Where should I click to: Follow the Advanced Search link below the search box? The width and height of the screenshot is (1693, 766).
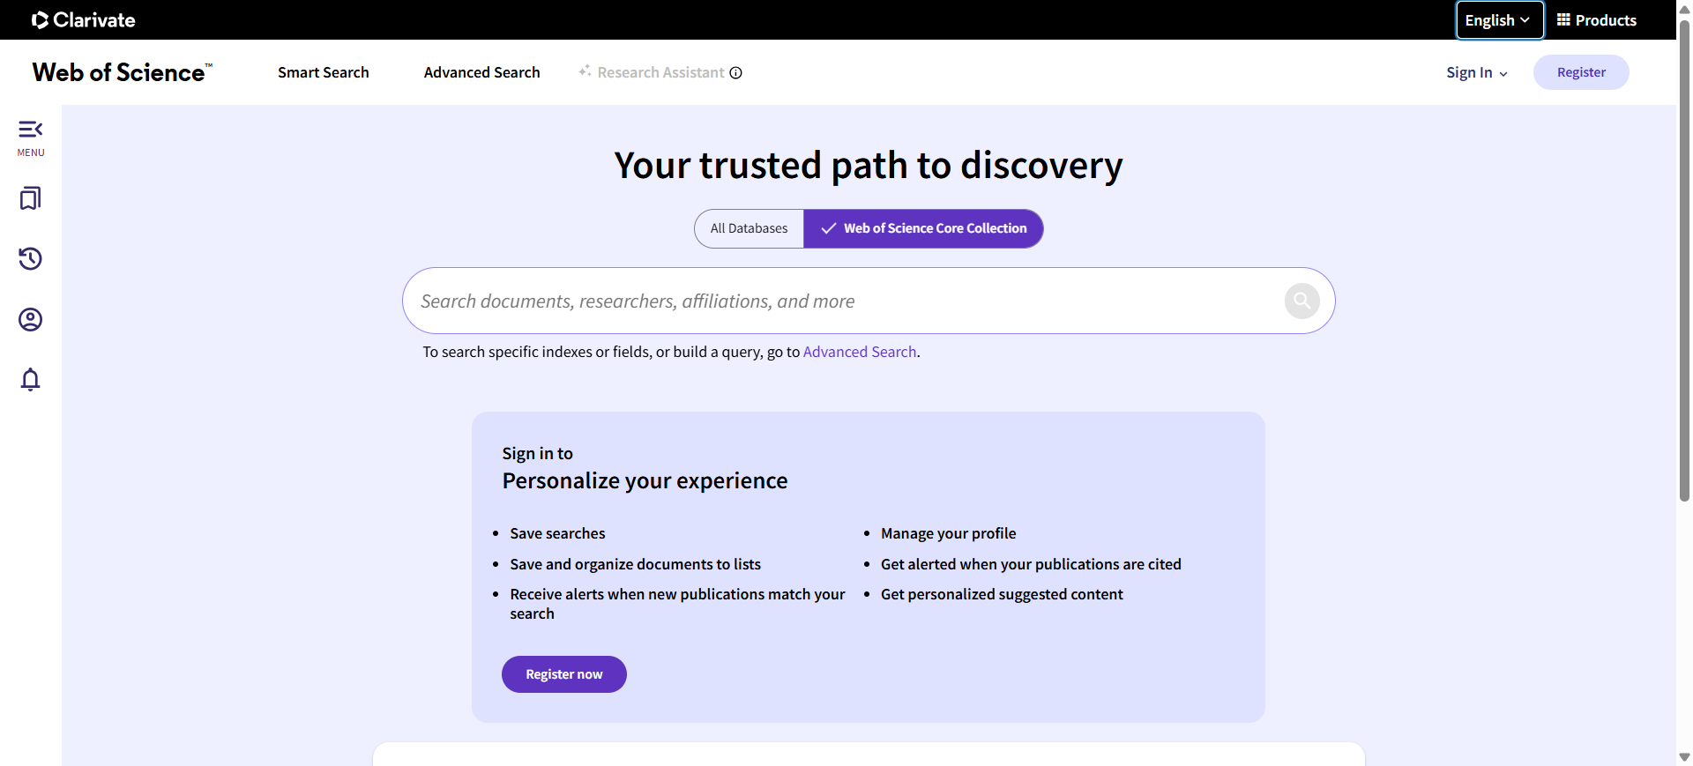[x=860, y=352]
